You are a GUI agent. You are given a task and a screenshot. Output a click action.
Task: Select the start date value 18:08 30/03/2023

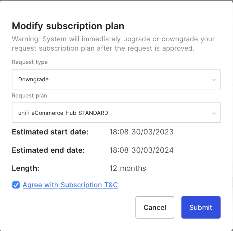[141, 132]
